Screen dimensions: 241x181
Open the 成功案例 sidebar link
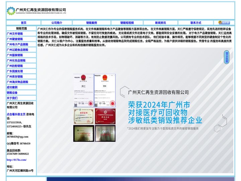12,87
